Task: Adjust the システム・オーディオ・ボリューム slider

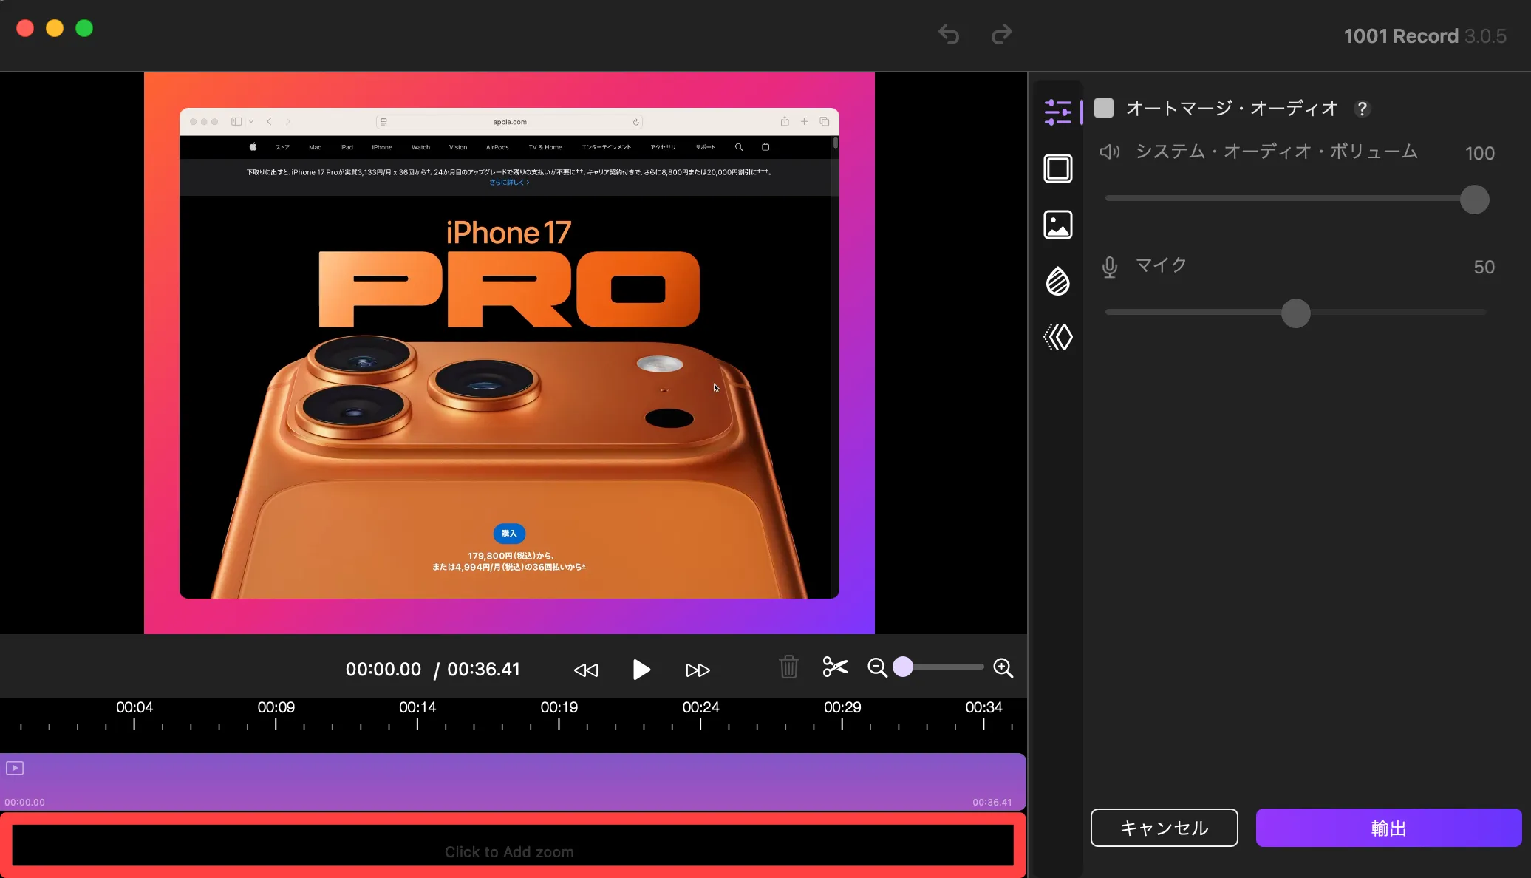Action: [x=1474, y=200]
